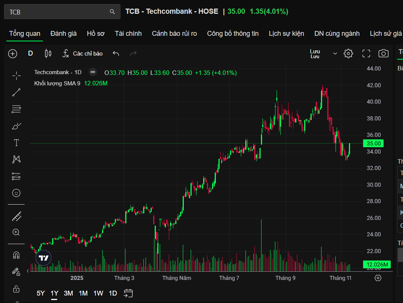Open the chart patterns tool
This screenshot has width=403, height=303.
pos(16,160)
